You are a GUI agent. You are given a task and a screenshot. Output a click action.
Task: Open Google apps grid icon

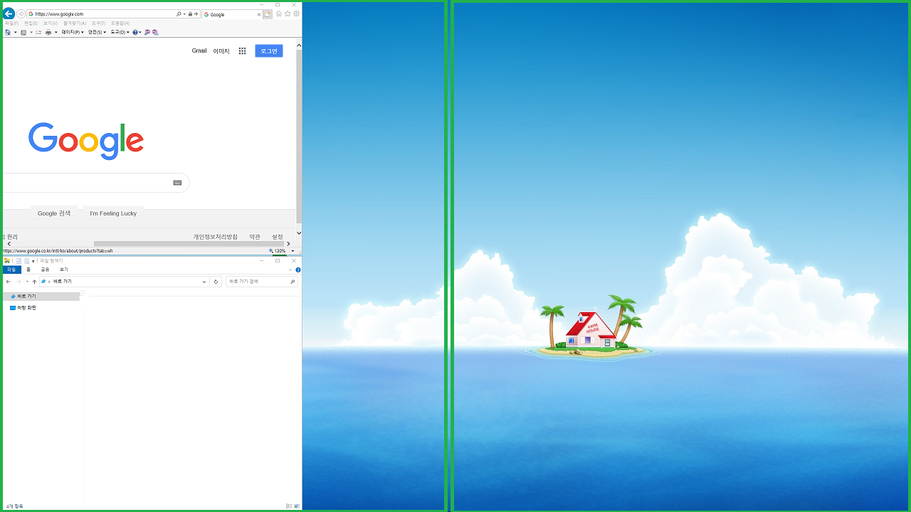tap(242, 51)
